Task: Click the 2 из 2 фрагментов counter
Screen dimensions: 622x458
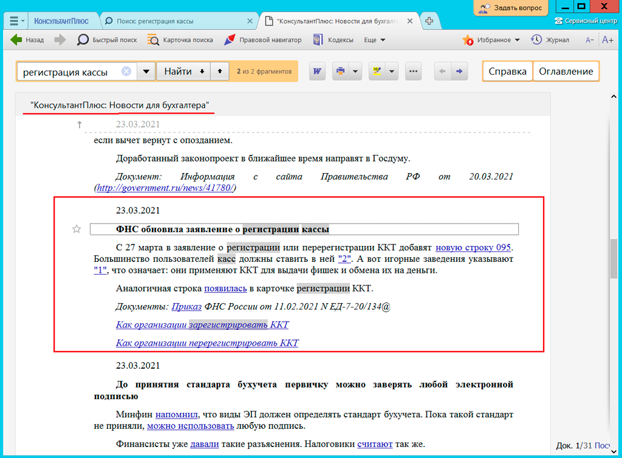Action: click(264, 72)
